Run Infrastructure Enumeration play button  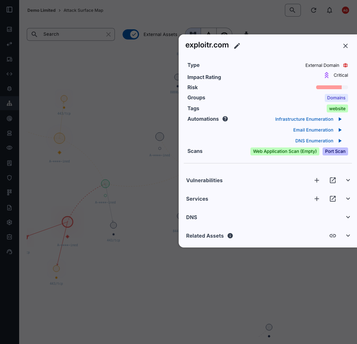[x=340, y=119]
